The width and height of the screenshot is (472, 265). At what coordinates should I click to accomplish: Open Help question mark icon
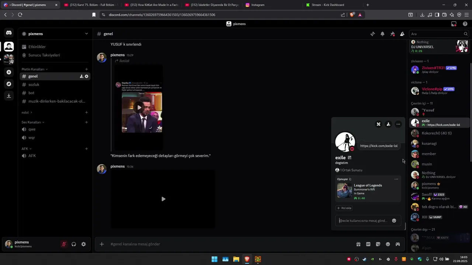(x=465, y=24)
